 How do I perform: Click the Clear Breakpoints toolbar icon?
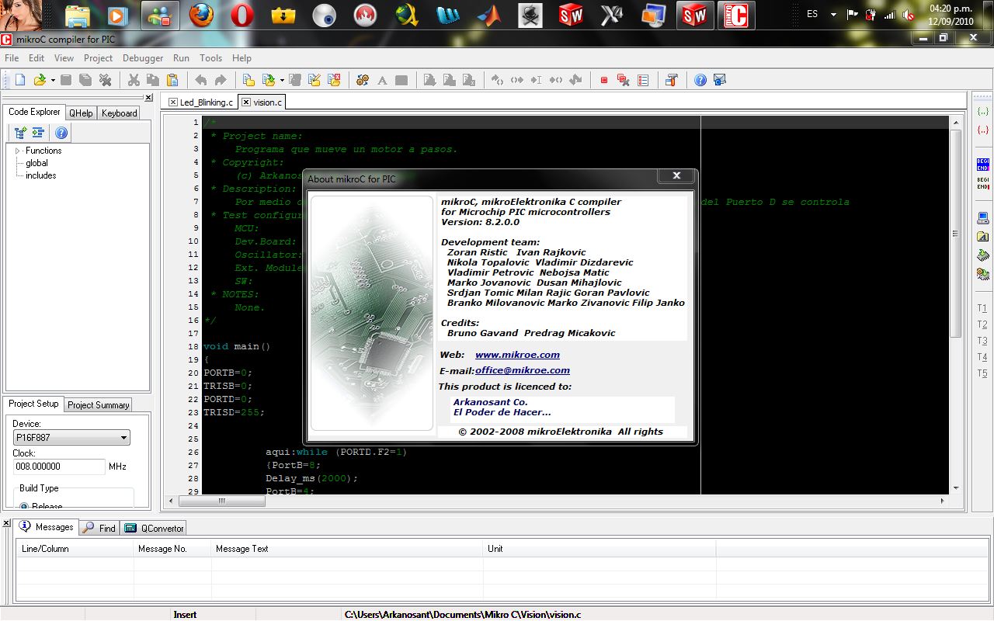[624, 79]
